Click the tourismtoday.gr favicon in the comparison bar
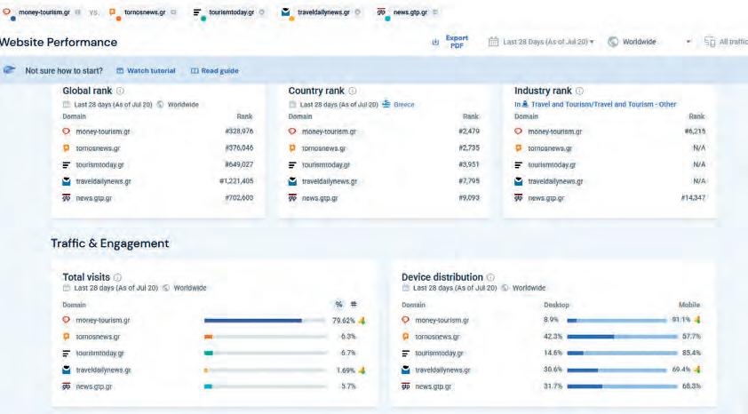The height and width of the screenshot is (414, 748). click(x=197, y=12)
